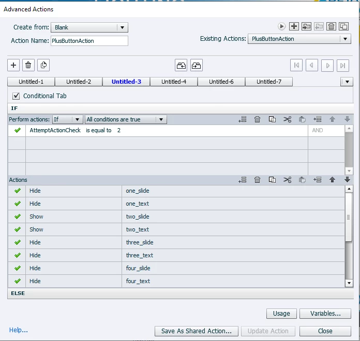Click the actions list scrollbar down arrow
This screenshot has width=360, height=341.
[x=349, y=283]
